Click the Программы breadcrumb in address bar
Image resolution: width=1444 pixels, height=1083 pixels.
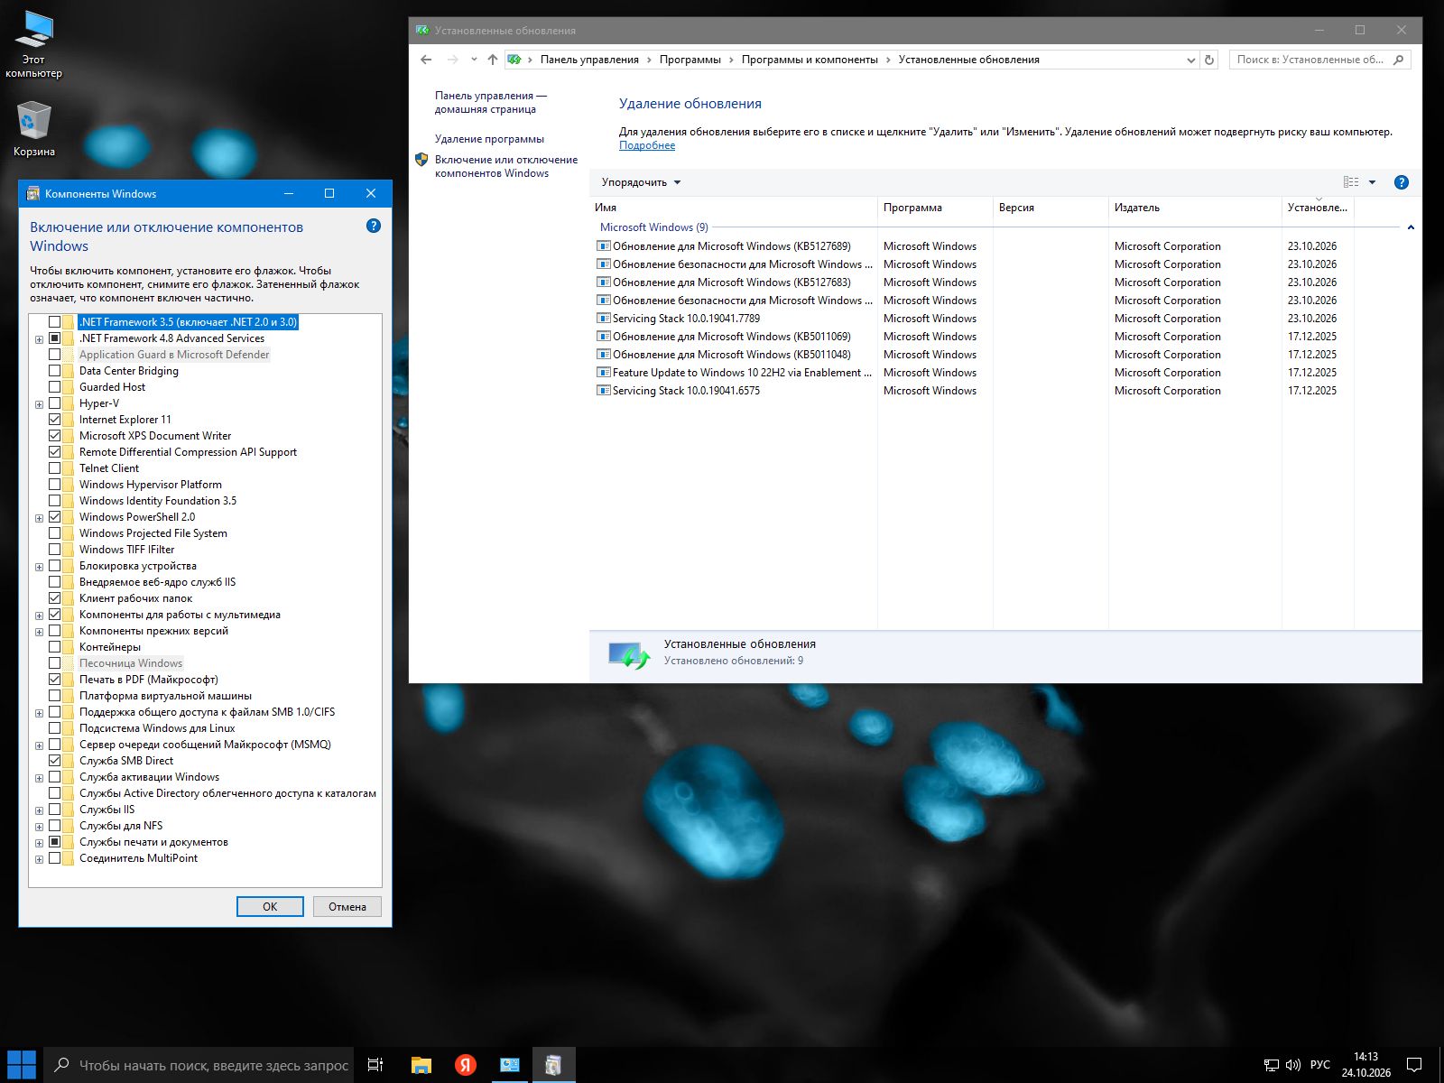(x=690, y=60)
